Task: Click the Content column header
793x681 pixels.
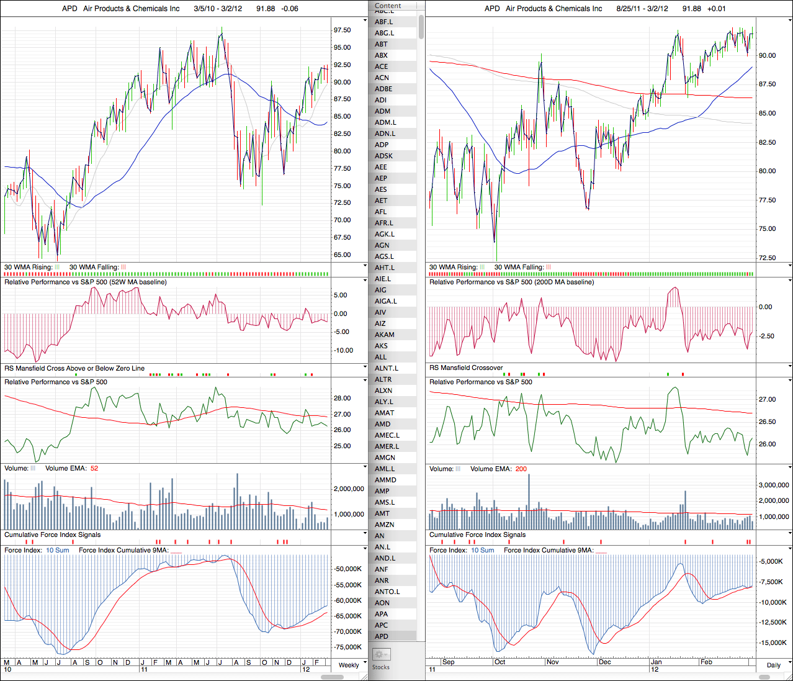Action: pyautogui.click(x=388, y=6)
